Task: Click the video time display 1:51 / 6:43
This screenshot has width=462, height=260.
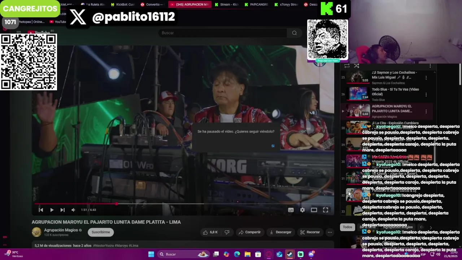Action: click(x=88, y=210)
